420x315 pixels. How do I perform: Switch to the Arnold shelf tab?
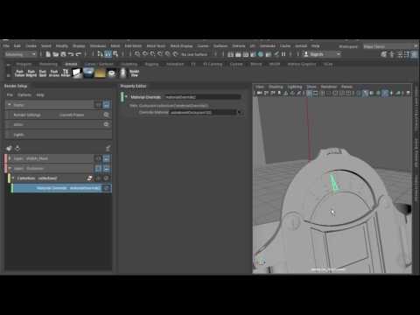(x=71, y=64)
